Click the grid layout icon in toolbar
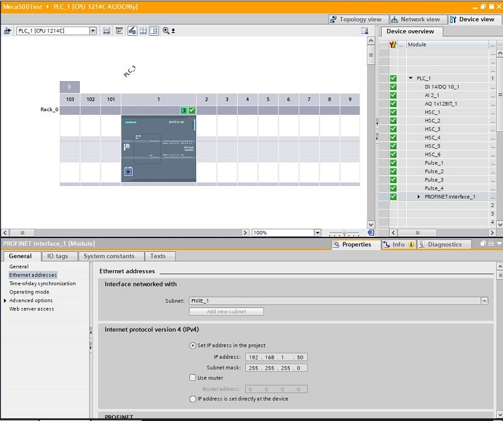This screenshot has width=503, height=421. pos(143,31)
